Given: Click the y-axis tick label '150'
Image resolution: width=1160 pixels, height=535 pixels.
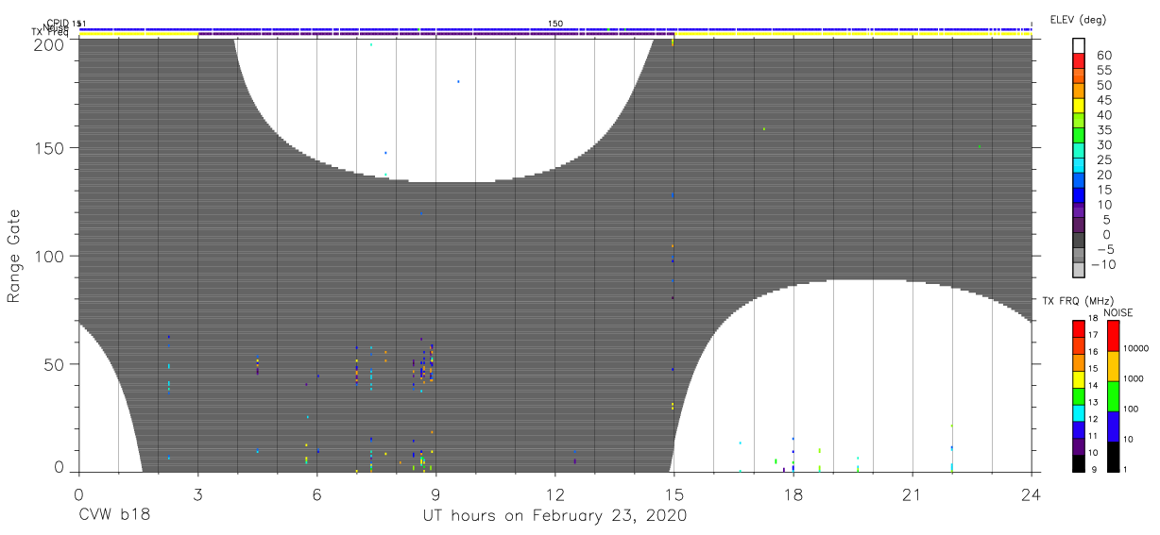Looking at the screenshot, I should (x=49, y=148).
